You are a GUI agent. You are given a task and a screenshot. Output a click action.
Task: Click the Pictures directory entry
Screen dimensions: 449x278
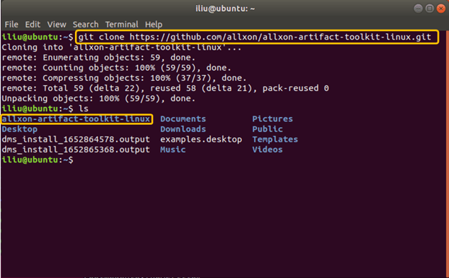click(x=272, y=119)
